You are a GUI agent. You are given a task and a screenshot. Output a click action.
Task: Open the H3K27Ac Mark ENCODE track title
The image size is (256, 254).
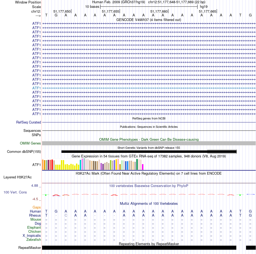(149, 174)
